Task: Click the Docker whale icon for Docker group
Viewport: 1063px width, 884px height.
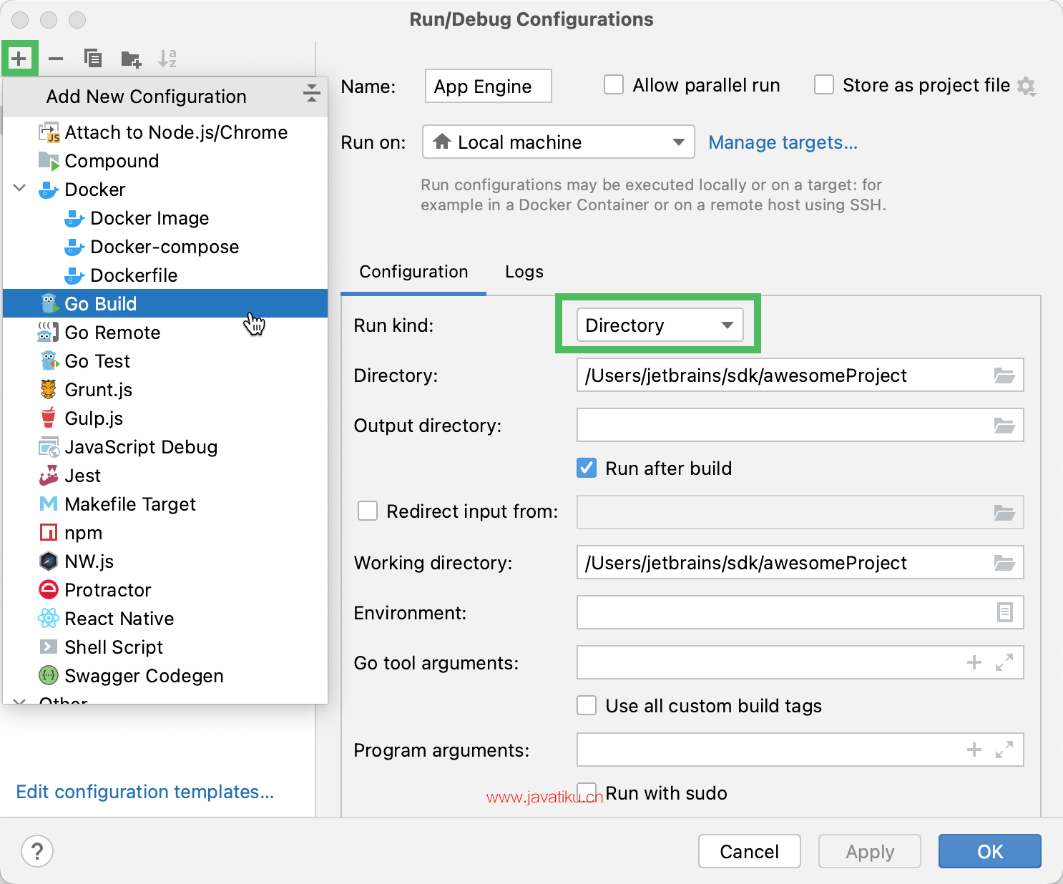Action: 48,190
